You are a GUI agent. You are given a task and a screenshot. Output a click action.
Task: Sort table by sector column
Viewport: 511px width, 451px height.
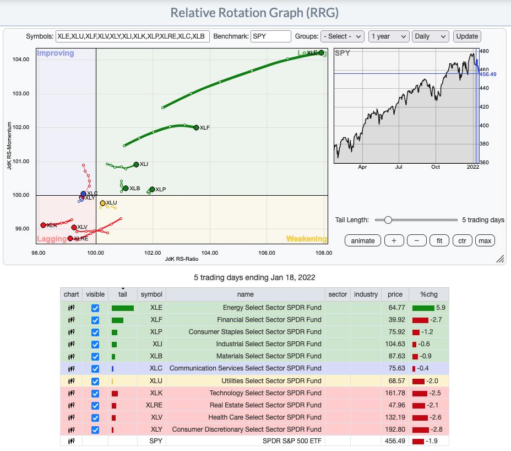point(338,294)
